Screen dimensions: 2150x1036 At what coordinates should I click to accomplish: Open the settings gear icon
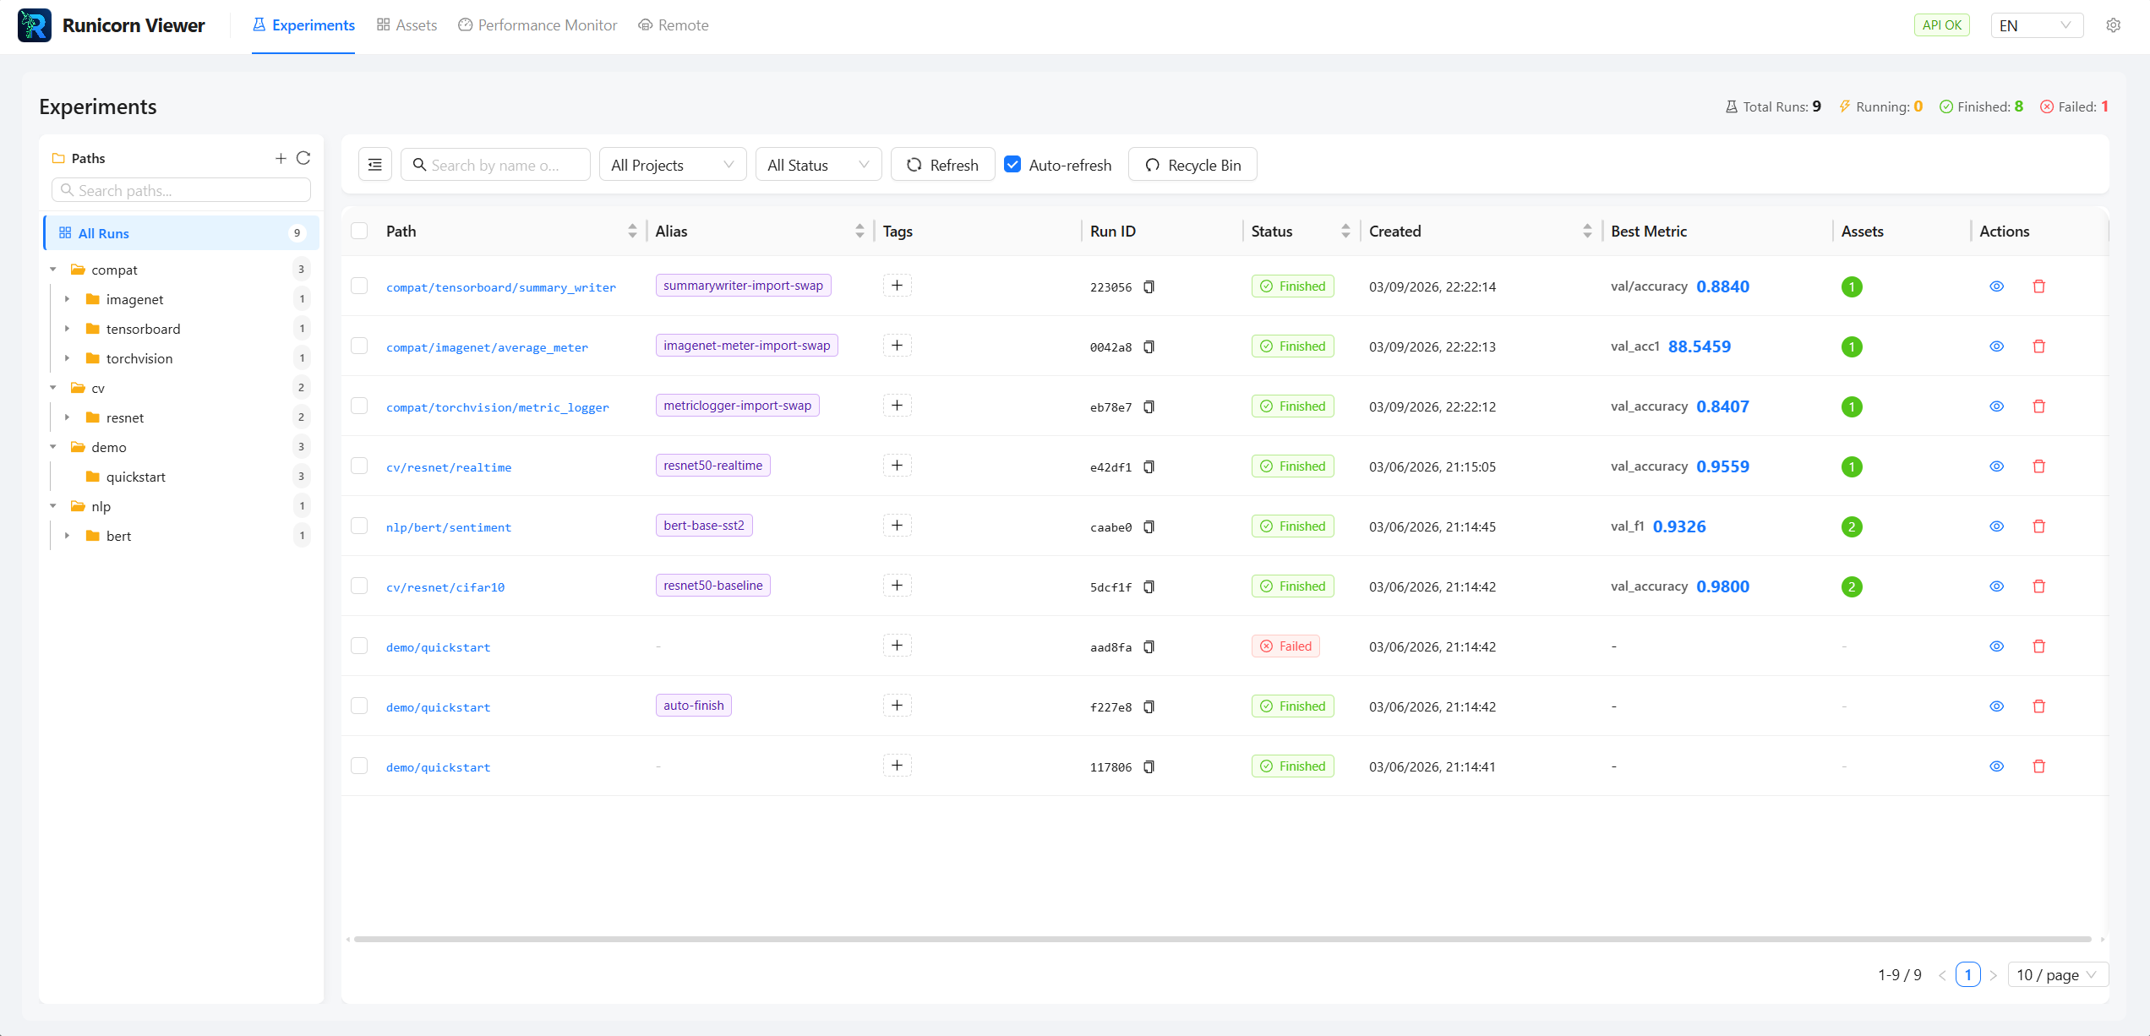click(2113, 25)
